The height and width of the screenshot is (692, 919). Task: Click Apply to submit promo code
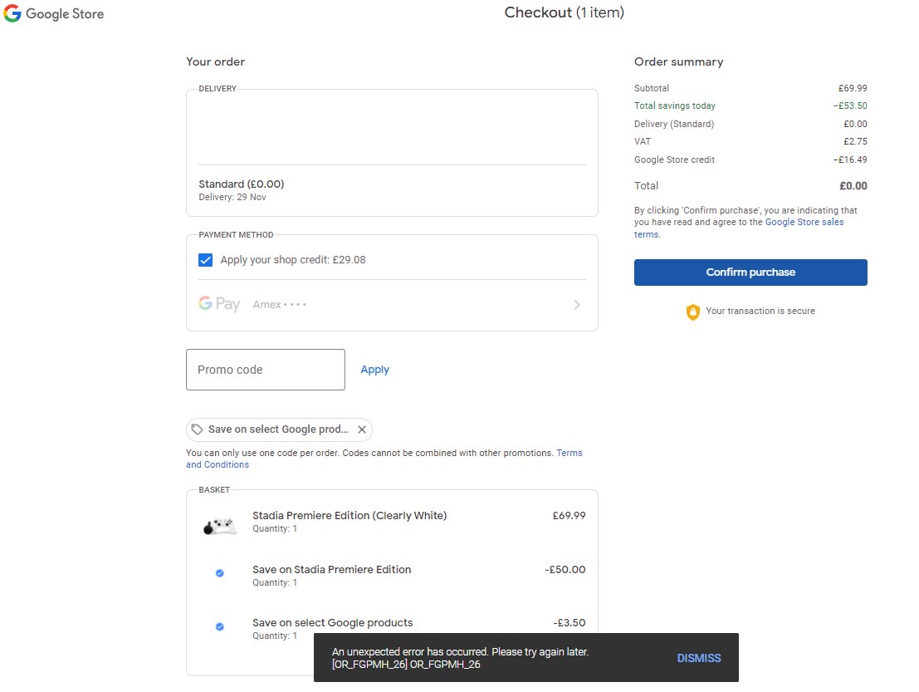click(375, 370)
